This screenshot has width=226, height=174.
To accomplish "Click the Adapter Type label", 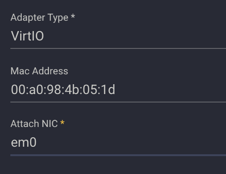I will tap(40, 17).
